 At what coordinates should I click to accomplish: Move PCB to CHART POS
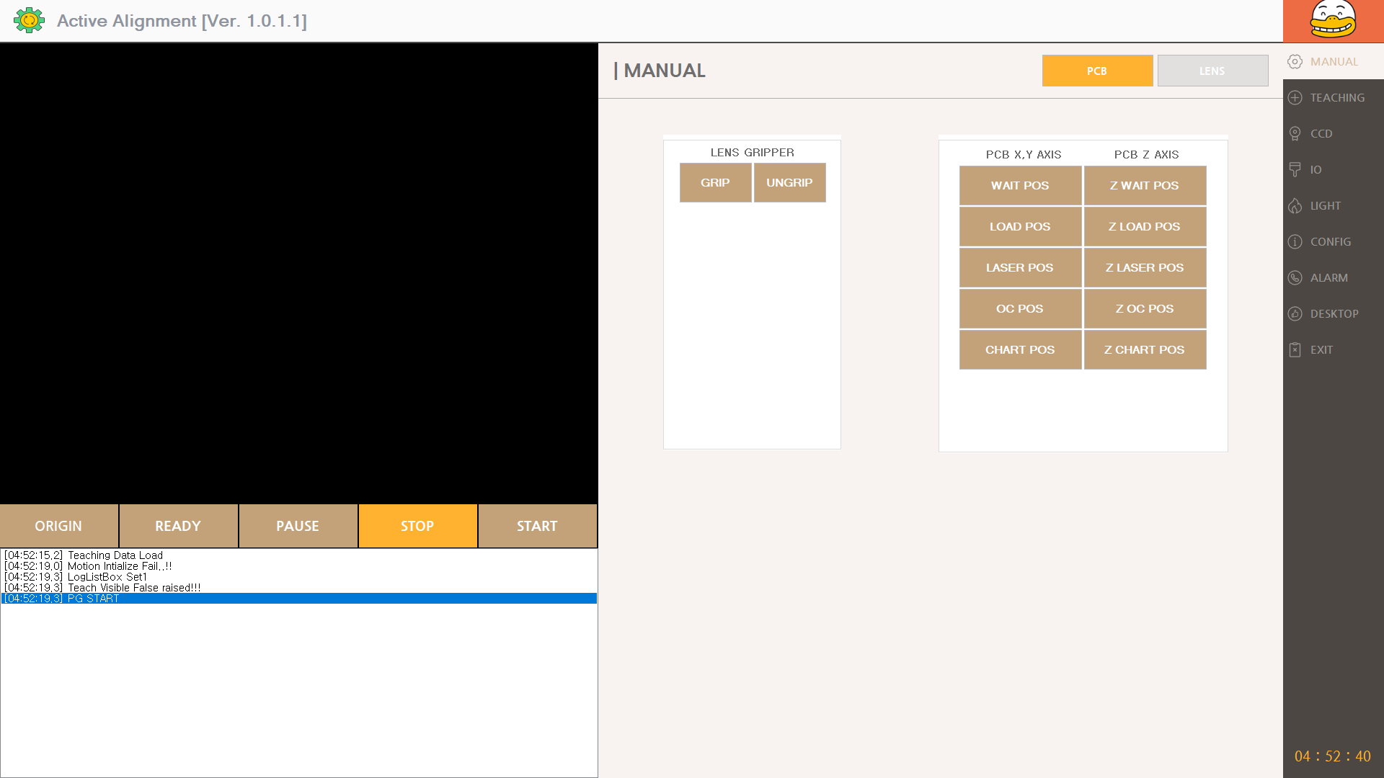click(x=1020, y=350)
